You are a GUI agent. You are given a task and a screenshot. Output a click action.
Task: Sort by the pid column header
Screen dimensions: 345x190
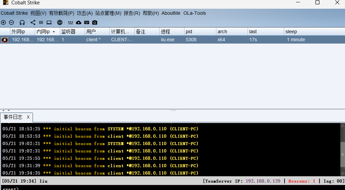pyautogui.click(x=200, y=31)
